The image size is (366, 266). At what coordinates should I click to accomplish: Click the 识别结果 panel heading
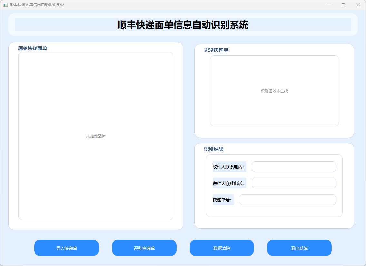pyautogui.click(x=214, y=149)
